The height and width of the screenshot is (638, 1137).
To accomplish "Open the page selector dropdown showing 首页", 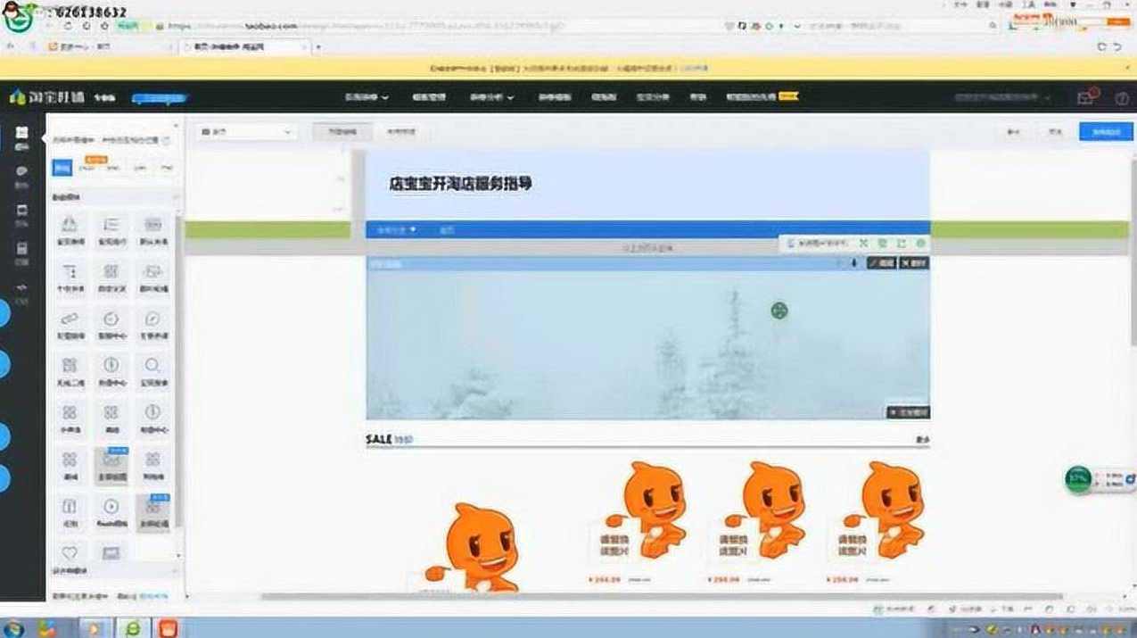I will [x=247, y=132].
